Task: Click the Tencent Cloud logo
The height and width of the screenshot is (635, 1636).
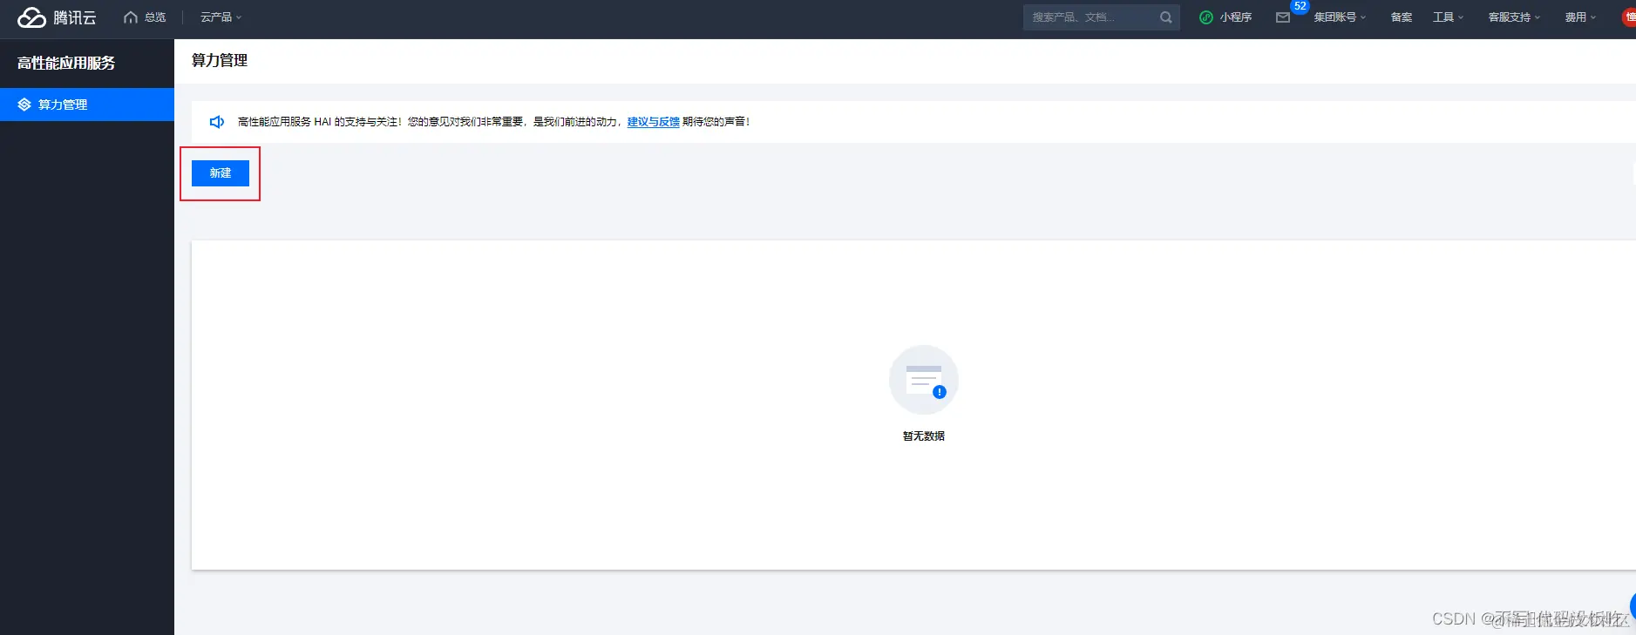Action: tap(58, 17)
